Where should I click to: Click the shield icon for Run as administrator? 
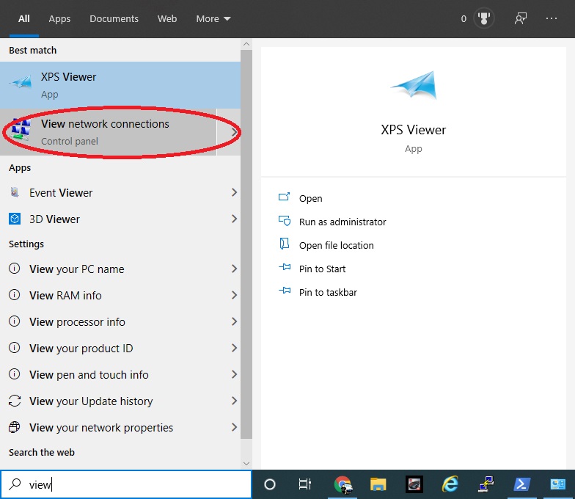[285, 220]
